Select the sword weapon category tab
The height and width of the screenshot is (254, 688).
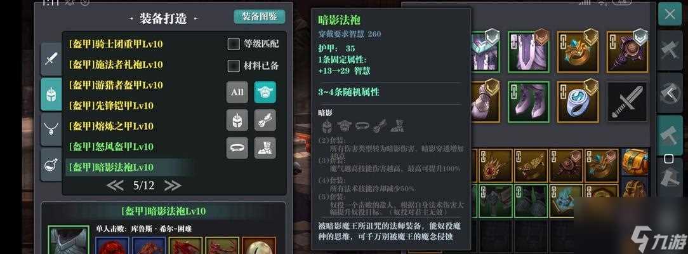click(51, 59)
